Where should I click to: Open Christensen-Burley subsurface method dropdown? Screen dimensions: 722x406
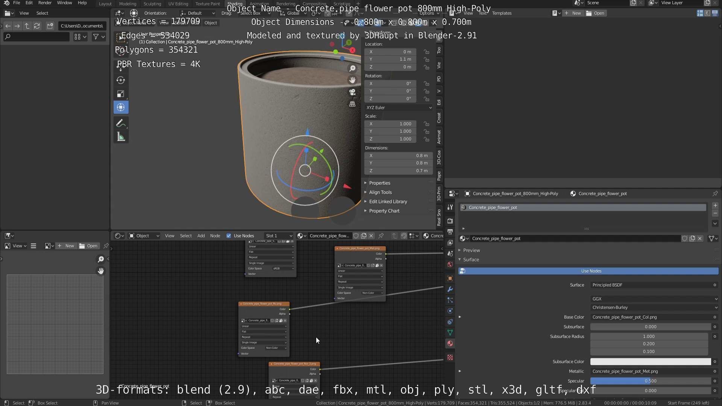(x=654, y=308)
